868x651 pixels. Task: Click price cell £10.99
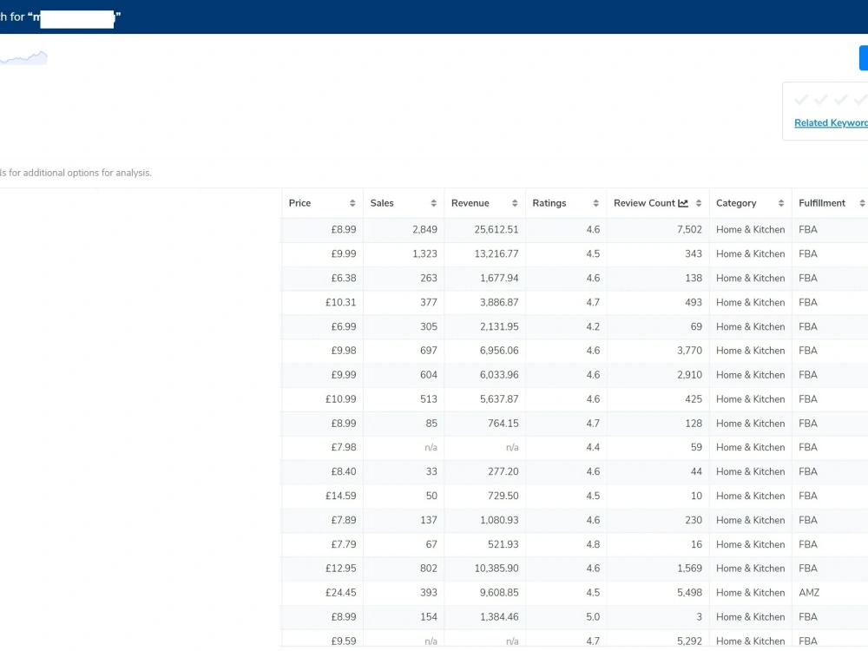coord(340,399)
